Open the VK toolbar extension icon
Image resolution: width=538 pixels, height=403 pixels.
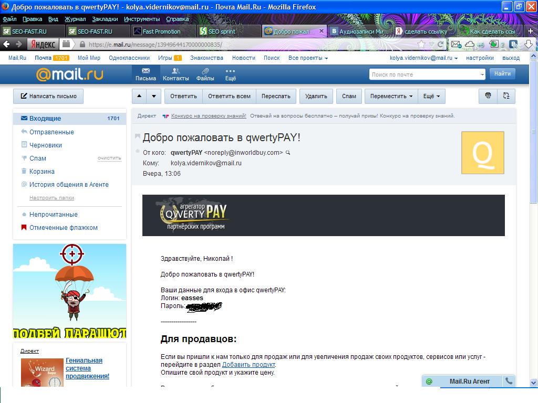[514, 44]
